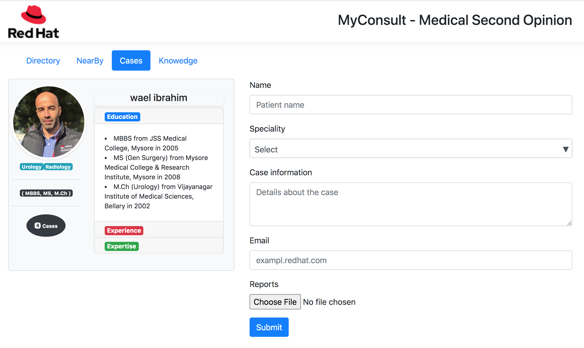Screen dimensions: 584x348
Task: Click the Urology specialty badge
Action: pyautogui.click(x=32, y=167)
